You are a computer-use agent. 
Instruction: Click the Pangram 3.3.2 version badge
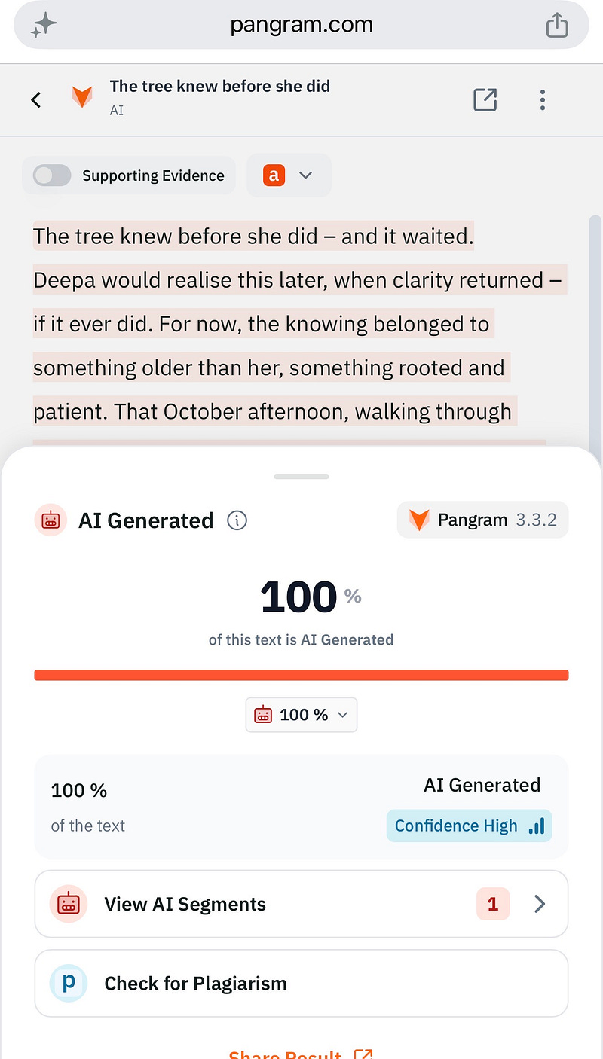tap(482, 520)
